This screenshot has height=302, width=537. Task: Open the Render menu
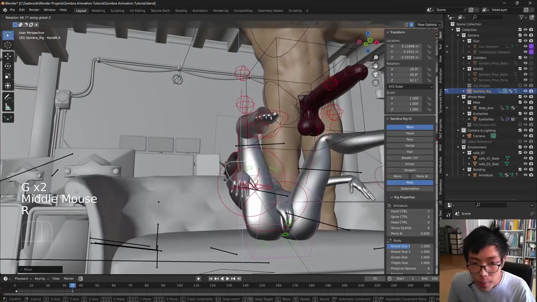point(34,10)
